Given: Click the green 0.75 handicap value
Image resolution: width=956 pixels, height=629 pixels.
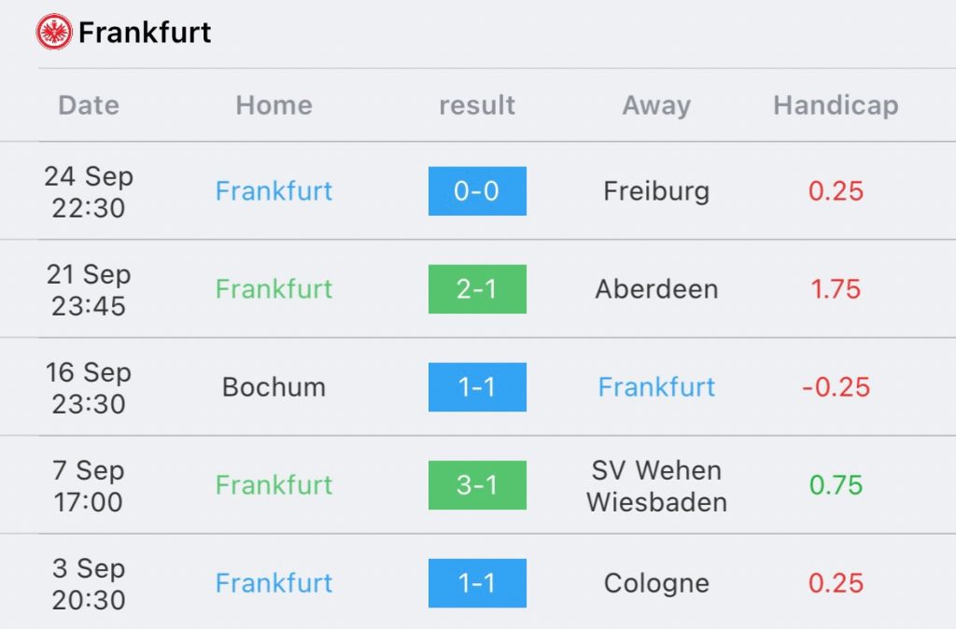Looking at the screenshot, I should click(x=836, y=485).
